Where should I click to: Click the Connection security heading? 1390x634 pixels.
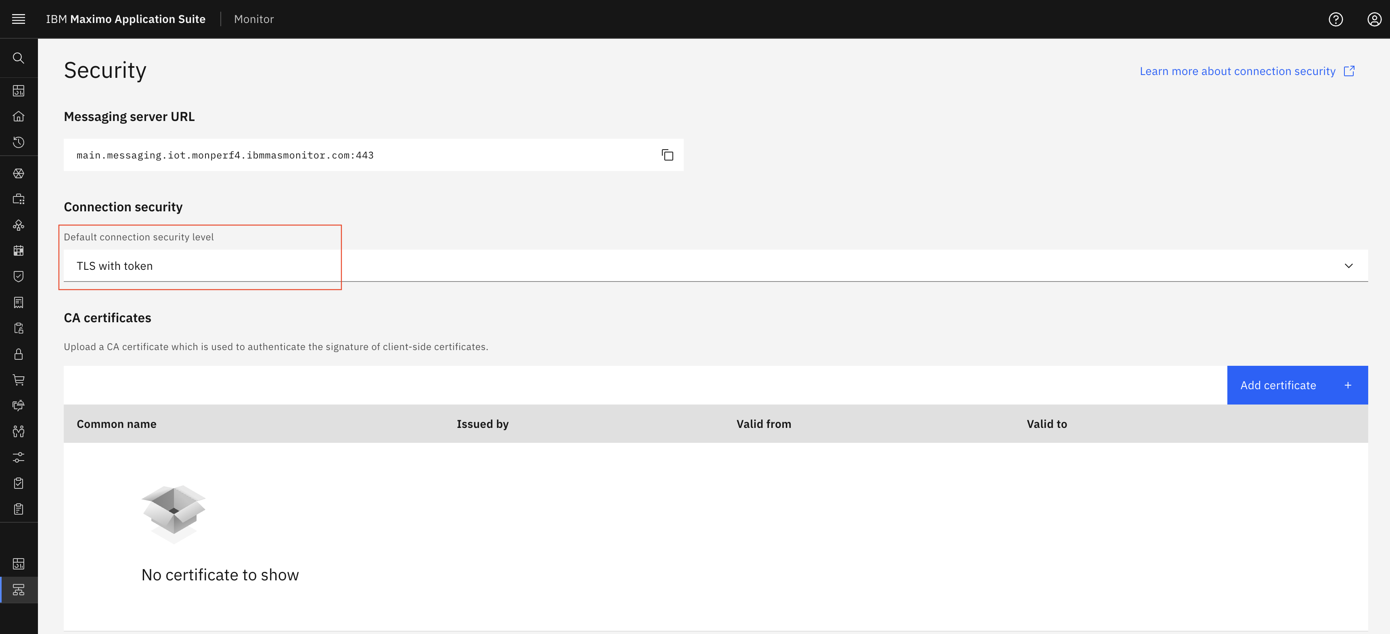pos(123,208)
